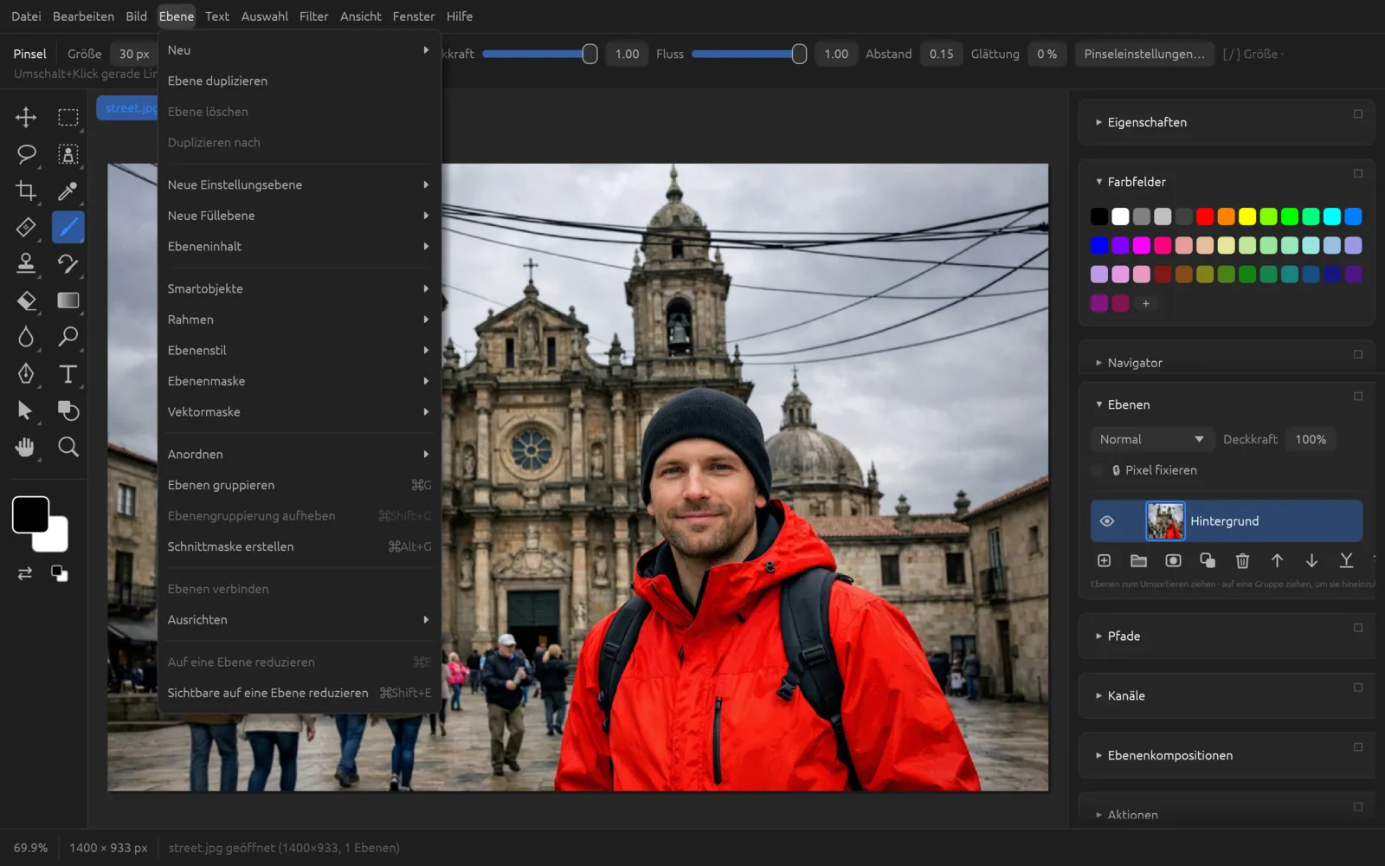Screen dimensions: 1385x866
Task: Add a new swatch with plus button
Action: coord(1145,304)
